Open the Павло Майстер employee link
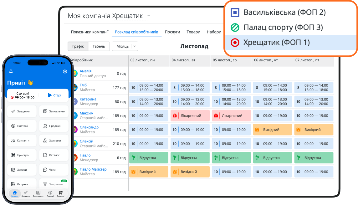The image size is (358, 206). pos(93,169)
